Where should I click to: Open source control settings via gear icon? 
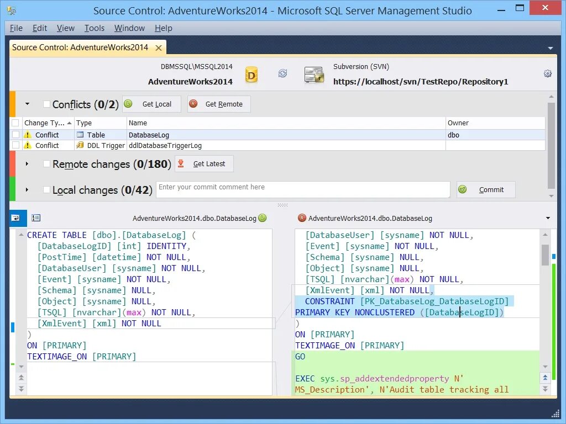[x=547, y=72]
